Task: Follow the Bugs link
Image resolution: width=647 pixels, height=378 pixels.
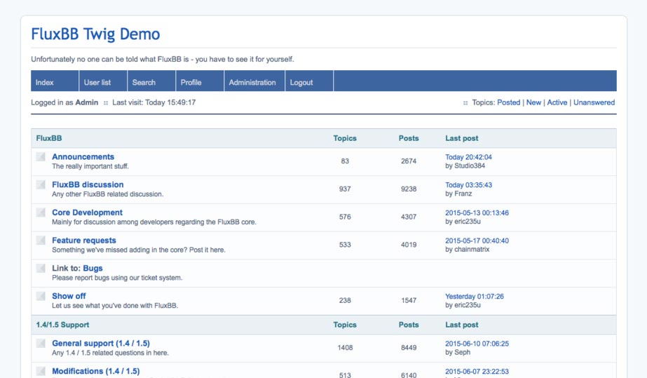Action: pyautogui.click(x=93, y=268)
